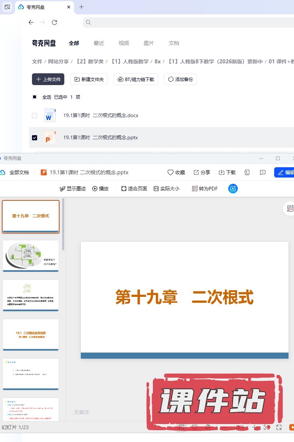294x442 pixels.
Task: Click the 新建文件夹 button
Action: tap(89, 79)
